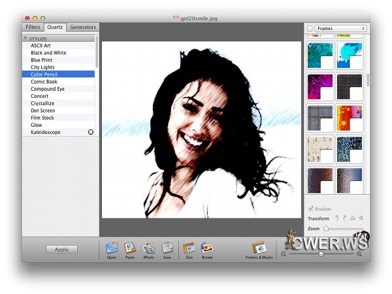Open Frames & Masks panel icon
Image resolution: width=392 pixels, height=294 pixels.
pos(259,248)
